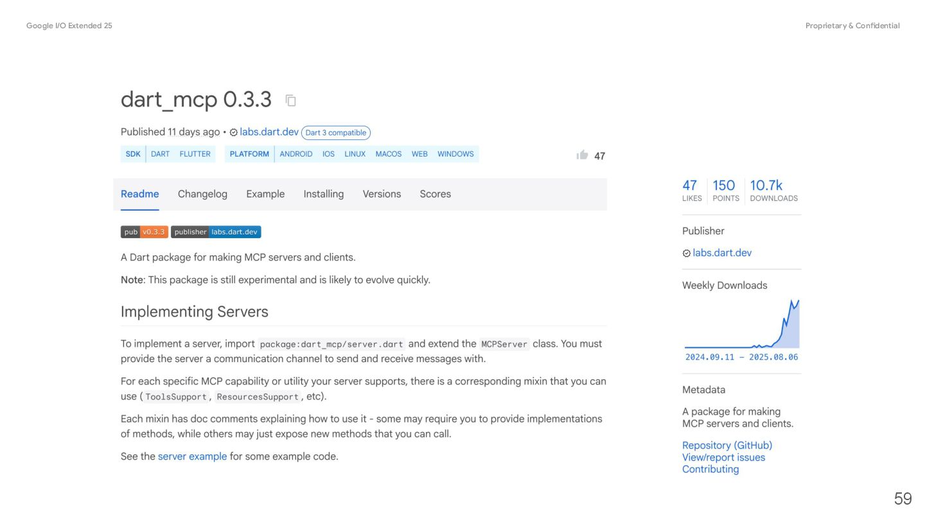The width and height of the screenshot is (925, 520).
Task: Select the ANDROID platform tag
Action: (x=296, y=154)
